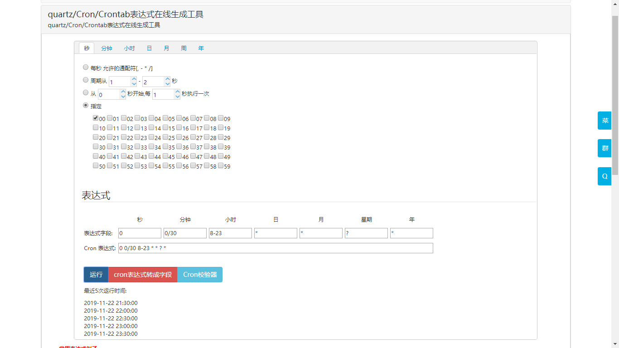
Task: Check the 44 seconds checkbox
Action: coord(151,156)
